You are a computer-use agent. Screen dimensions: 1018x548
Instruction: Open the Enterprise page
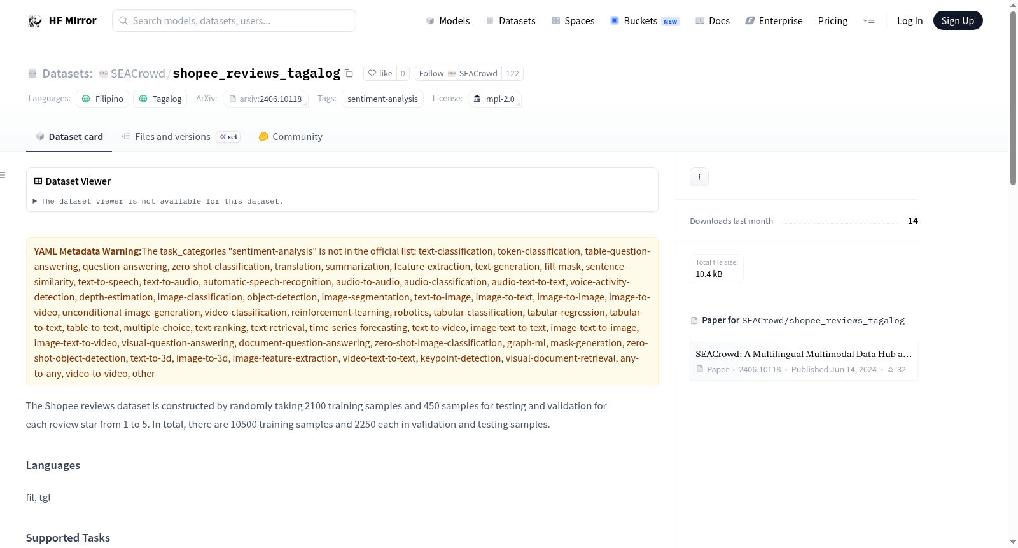774,20
